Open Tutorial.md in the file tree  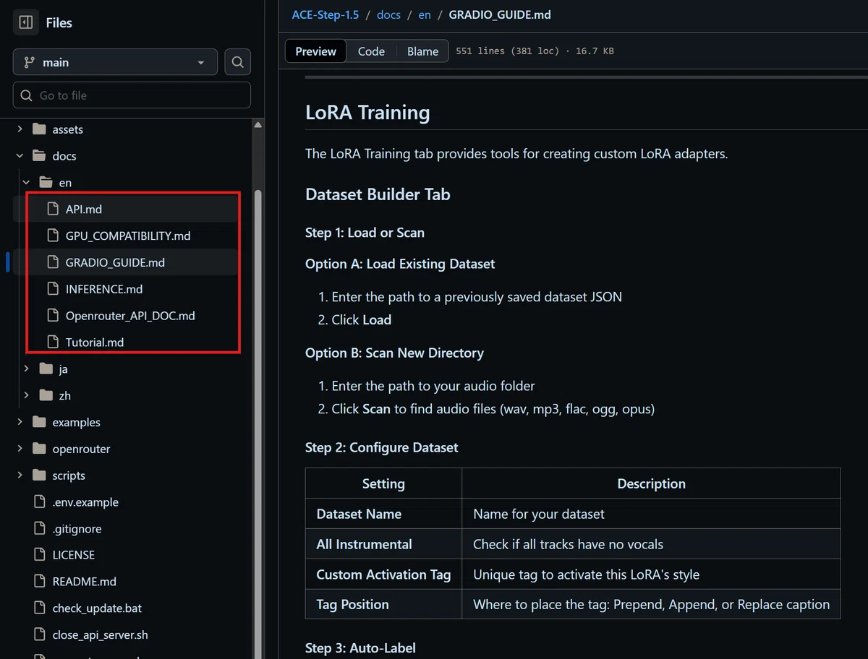95,342
